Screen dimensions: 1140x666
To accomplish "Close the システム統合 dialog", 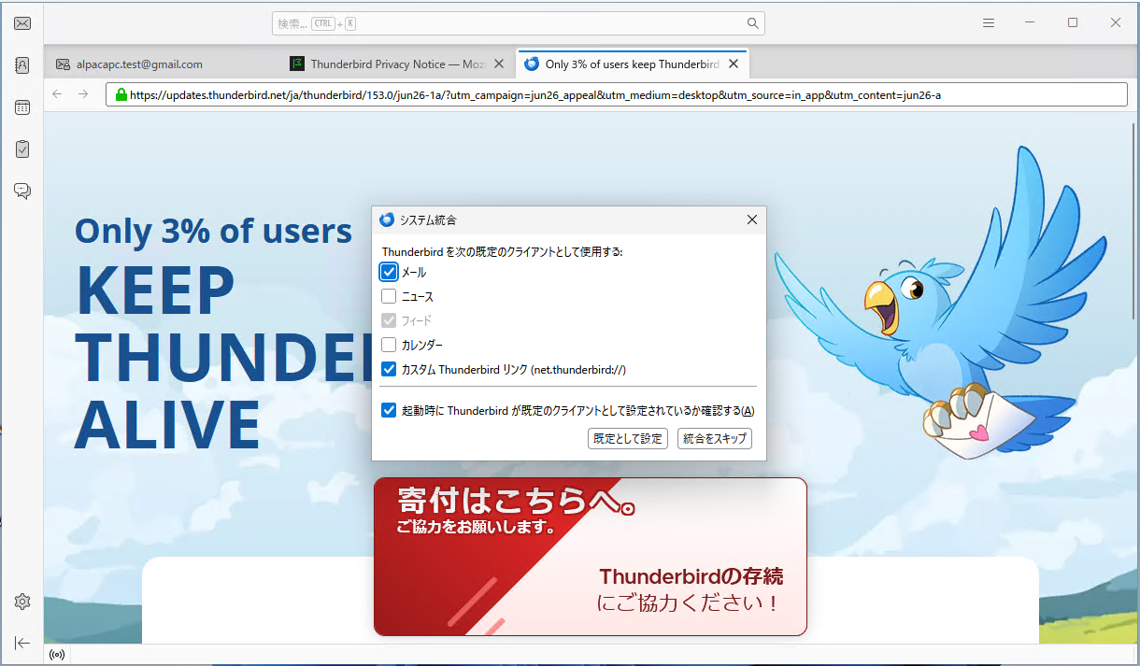I will [752, 220].
